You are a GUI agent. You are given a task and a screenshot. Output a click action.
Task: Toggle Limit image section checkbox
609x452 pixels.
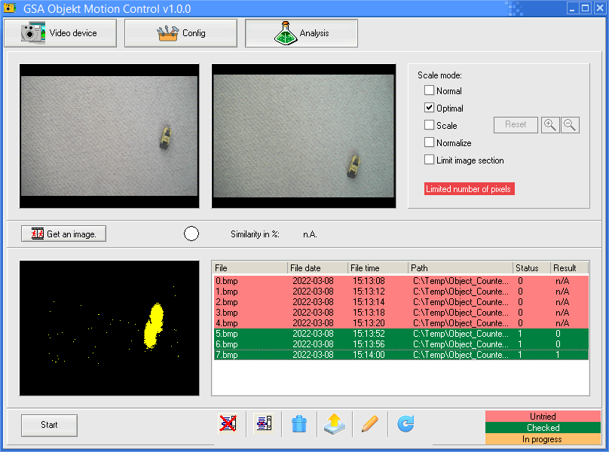click(429, 160)
